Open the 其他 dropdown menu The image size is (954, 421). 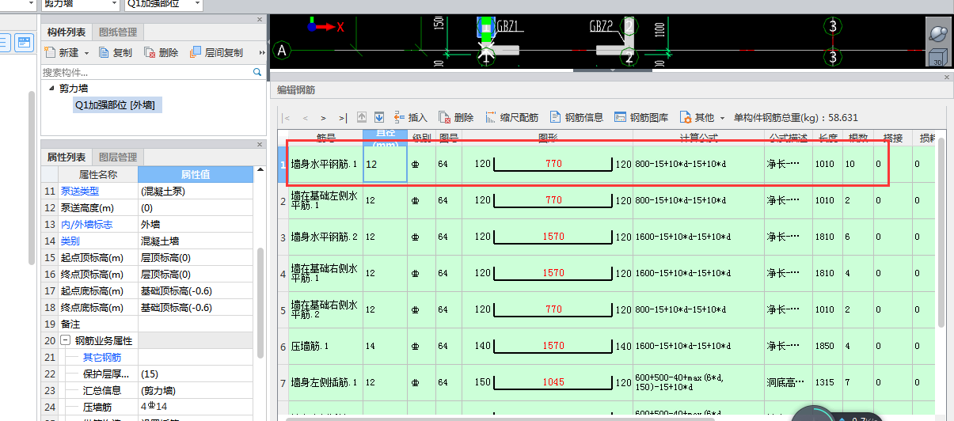[x=702, y=117]
